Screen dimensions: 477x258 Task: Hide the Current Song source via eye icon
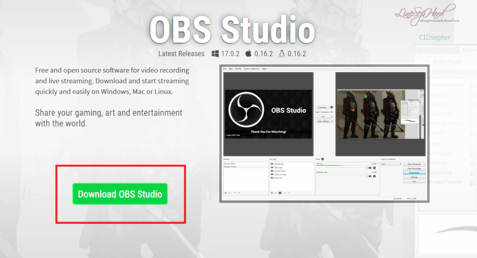pyautogui.click(x=272, y=171)
